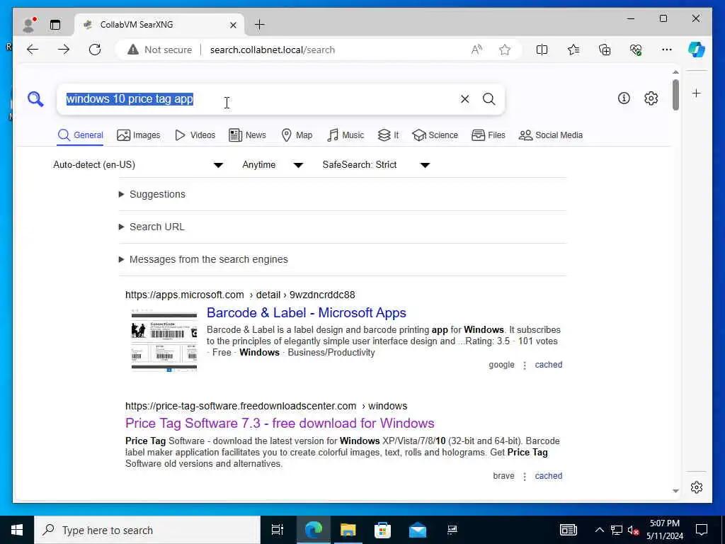
Task: Open Edge sidebar settings gear
Action: [697, 487]
